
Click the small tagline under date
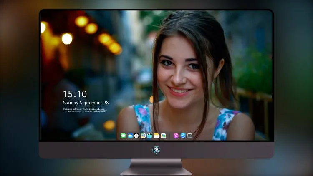(x=85, y=110)
